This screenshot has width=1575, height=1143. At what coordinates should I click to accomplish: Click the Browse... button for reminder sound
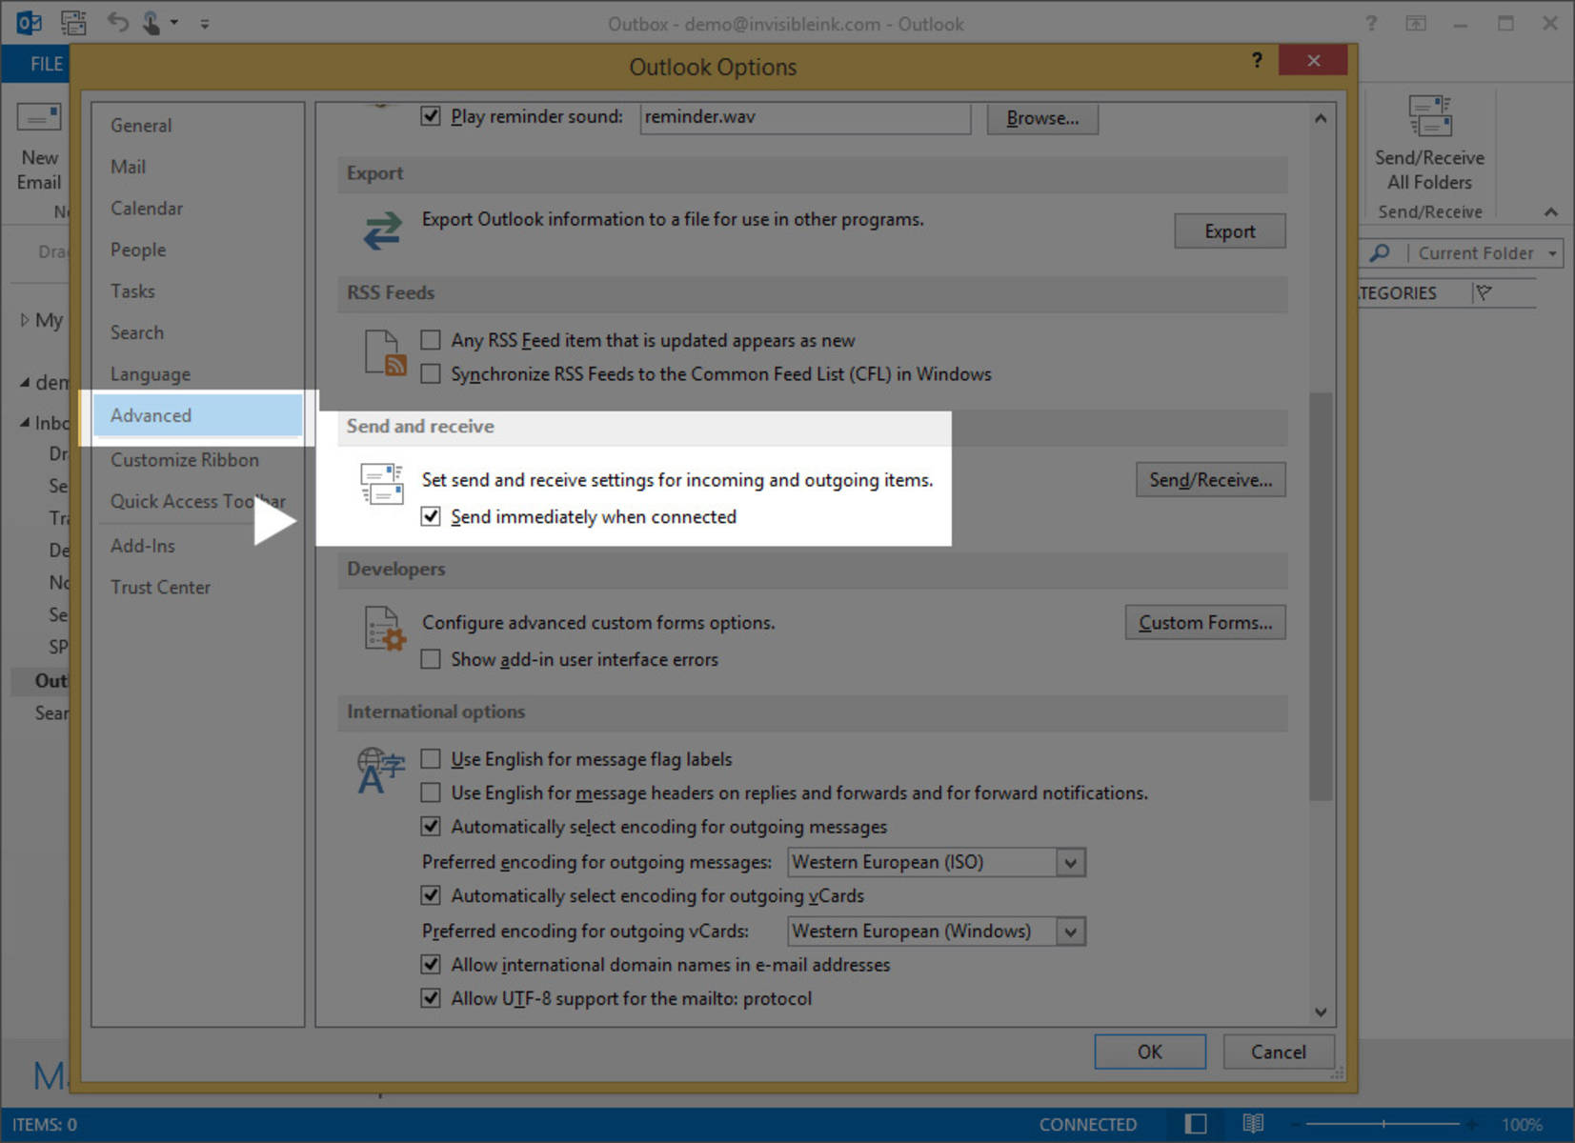[x=1042, y=118]
